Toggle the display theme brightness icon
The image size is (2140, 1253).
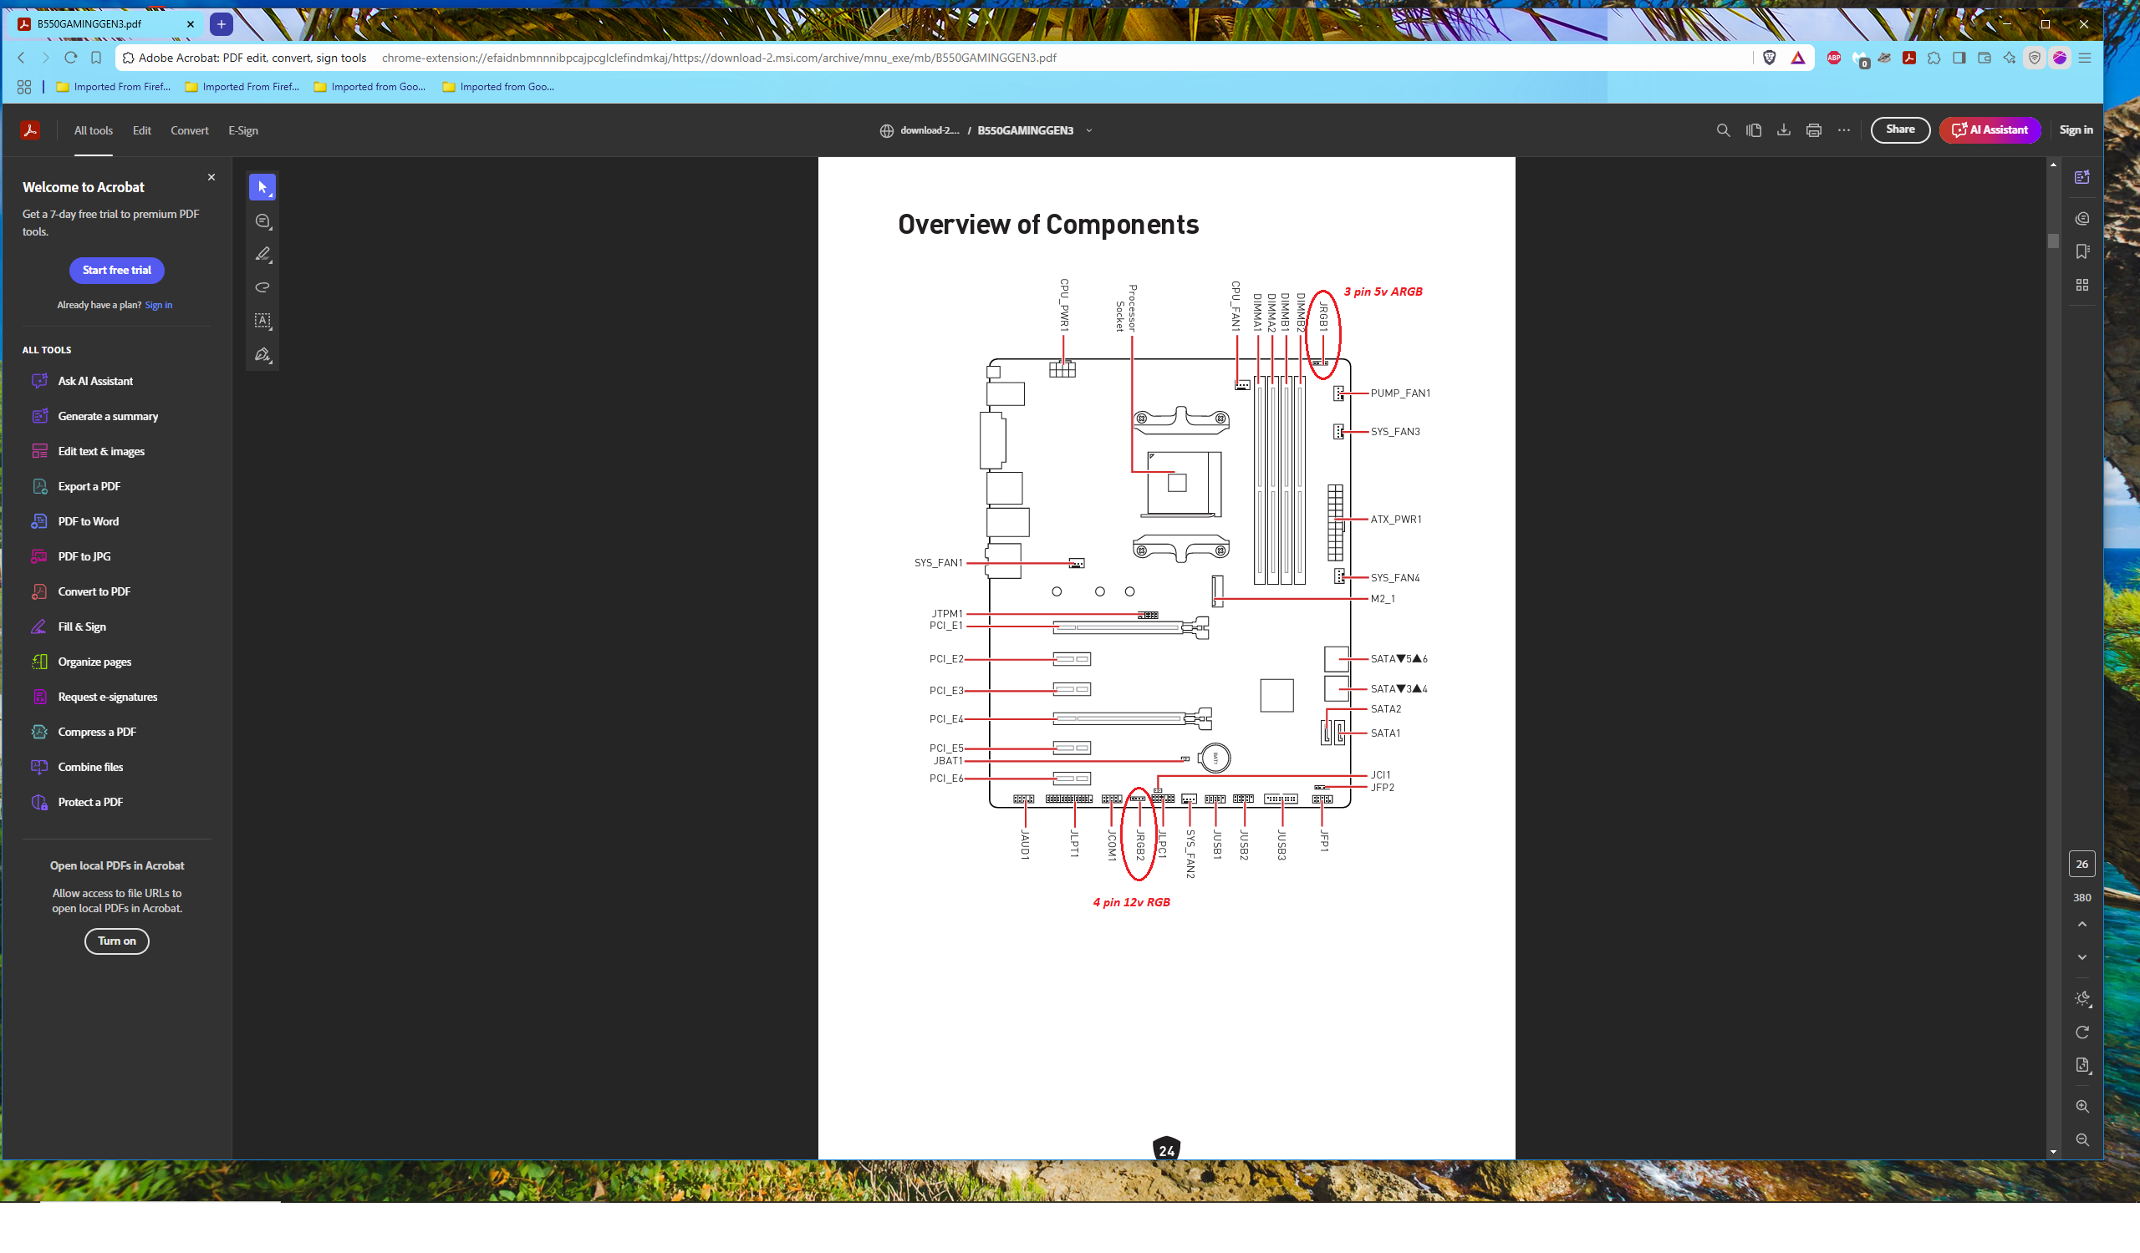pyautogui.click(x=2082, y=998)
